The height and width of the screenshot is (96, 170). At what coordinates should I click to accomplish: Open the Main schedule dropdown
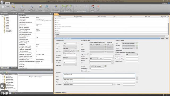point(129,43)
